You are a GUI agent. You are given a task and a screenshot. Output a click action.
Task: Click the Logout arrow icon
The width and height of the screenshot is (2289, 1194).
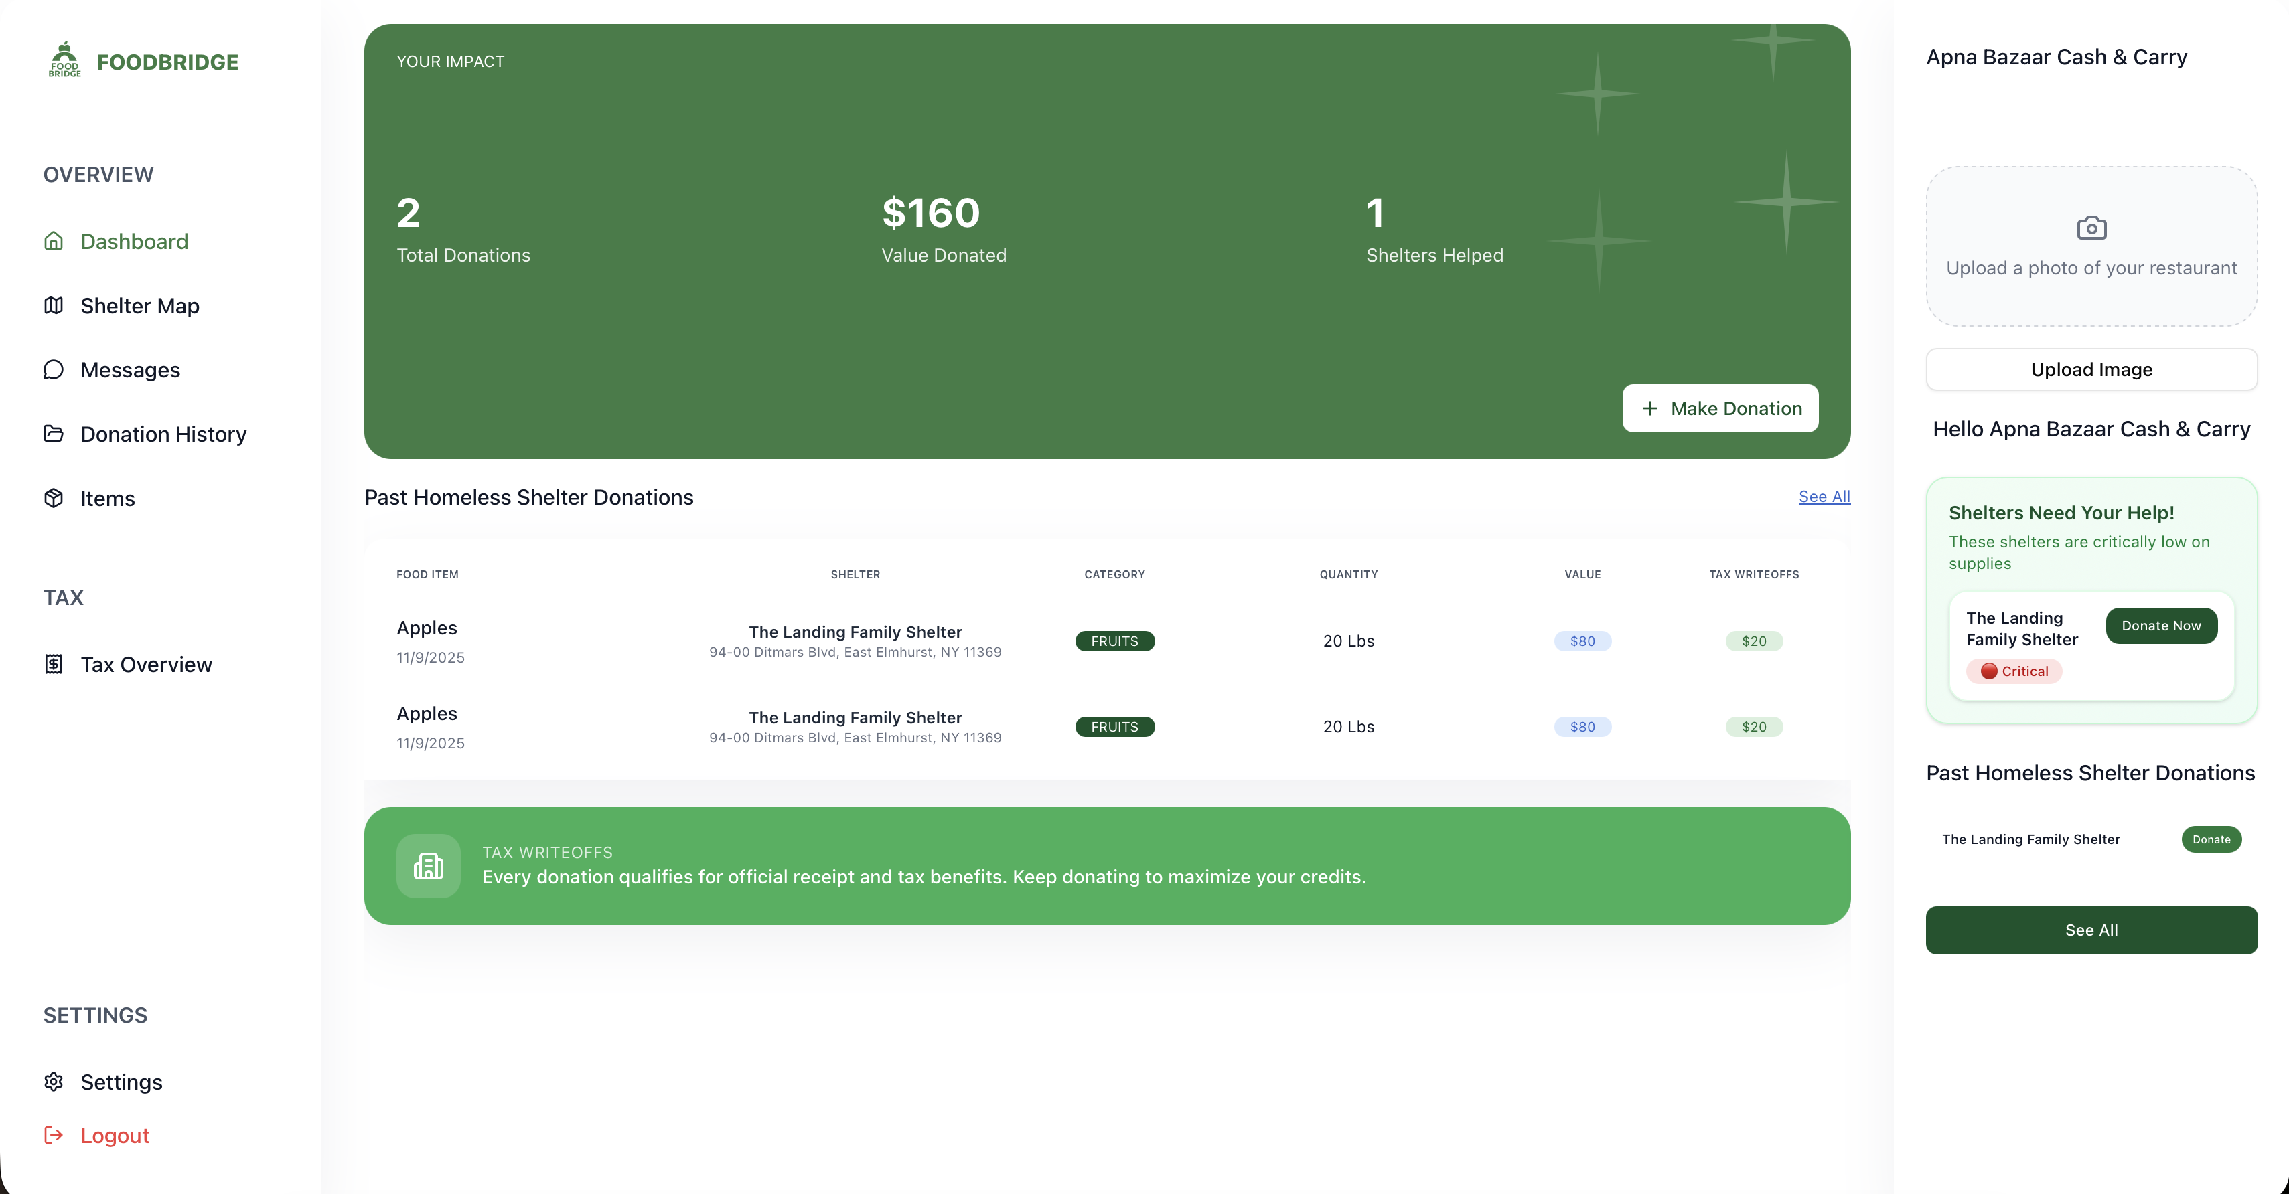point(54,1134)
